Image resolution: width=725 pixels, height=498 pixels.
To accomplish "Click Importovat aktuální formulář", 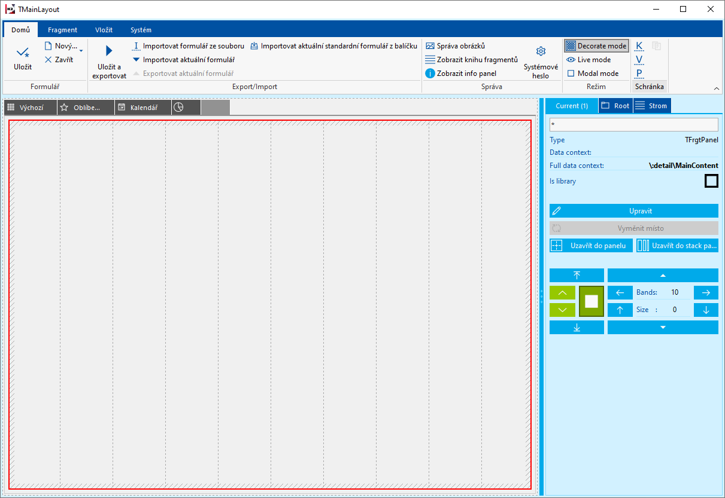I will click(x=183, y=60).
